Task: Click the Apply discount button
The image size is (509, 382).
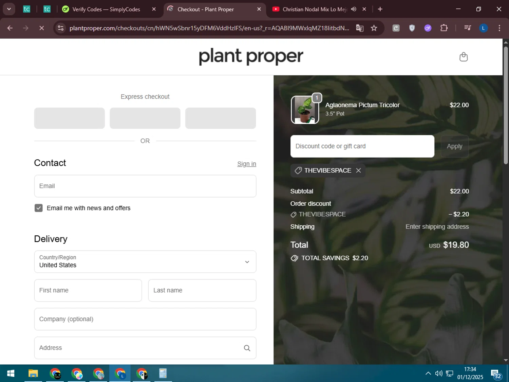Action: pos(454,146)
